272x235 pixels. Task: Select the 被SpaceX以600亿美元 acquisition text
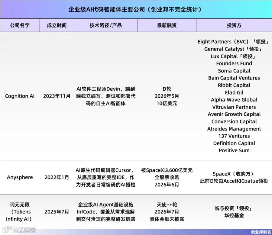pos(167,170)
